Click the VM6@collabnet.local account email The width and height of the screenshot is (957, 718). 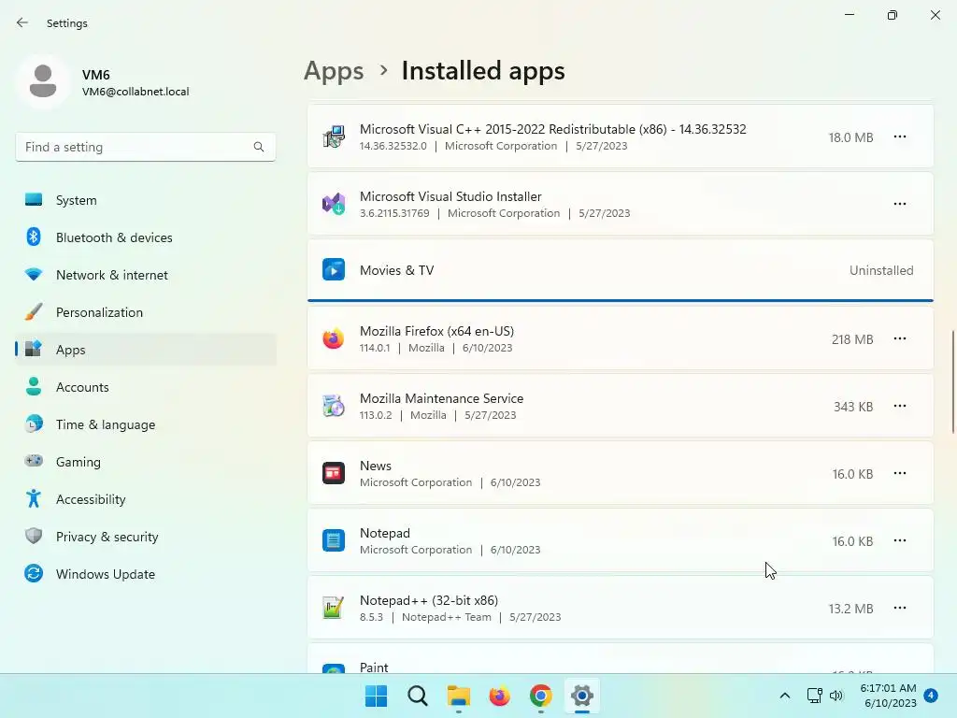coord(136,92)
